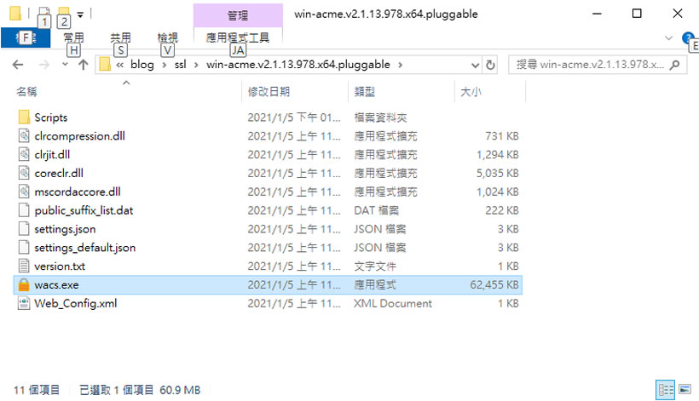Screen dimensions: 699x401
Task: Select the public_suffix_list.dat file icon
Action: (x=24, y=210)
